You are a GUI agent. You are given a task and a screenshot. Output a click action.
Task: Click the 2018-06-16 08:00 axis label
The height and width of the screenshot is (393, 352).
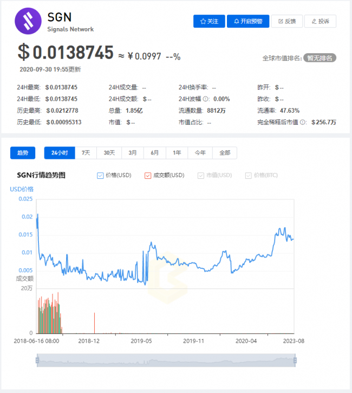36,341
